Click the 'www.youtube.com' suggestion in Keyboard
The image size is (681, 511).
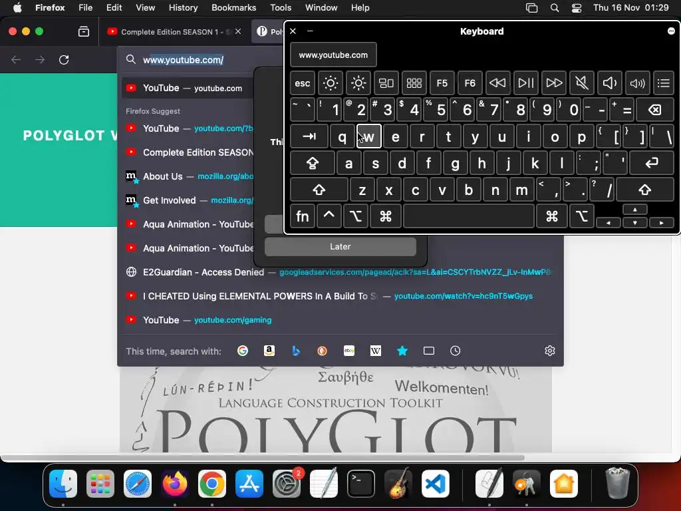[x=333, y=55]
